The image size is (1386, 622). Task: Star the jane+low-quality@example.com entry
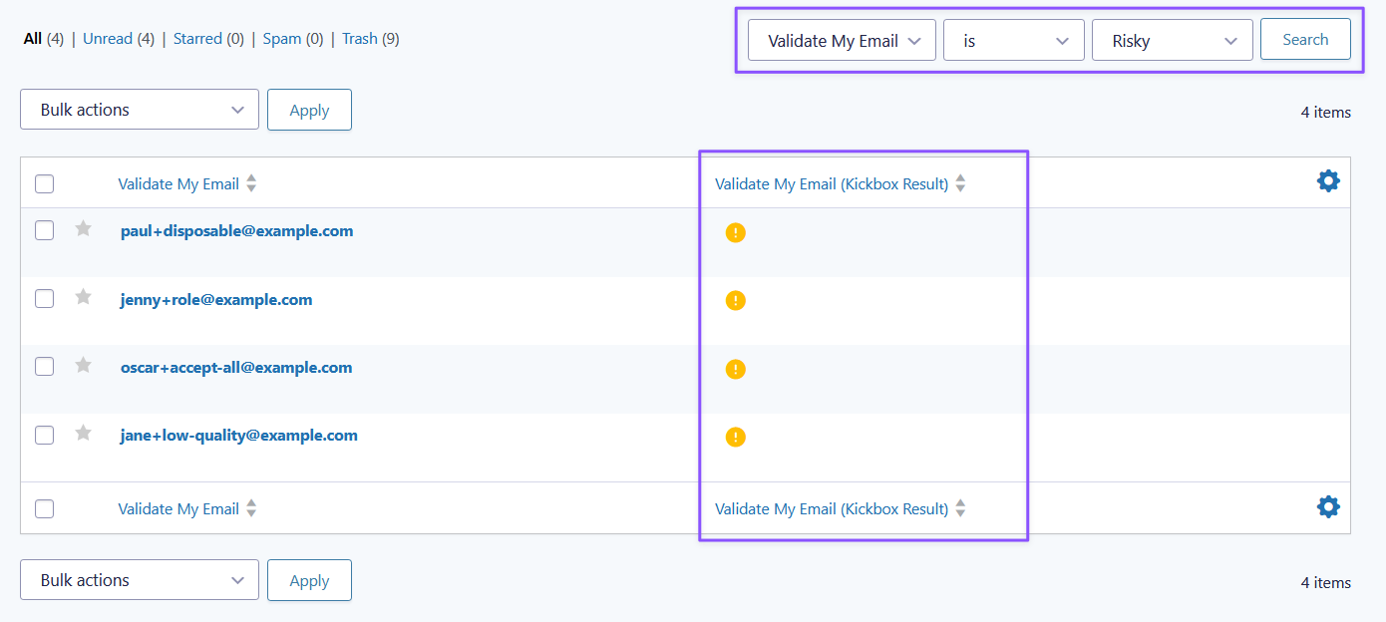84,434
